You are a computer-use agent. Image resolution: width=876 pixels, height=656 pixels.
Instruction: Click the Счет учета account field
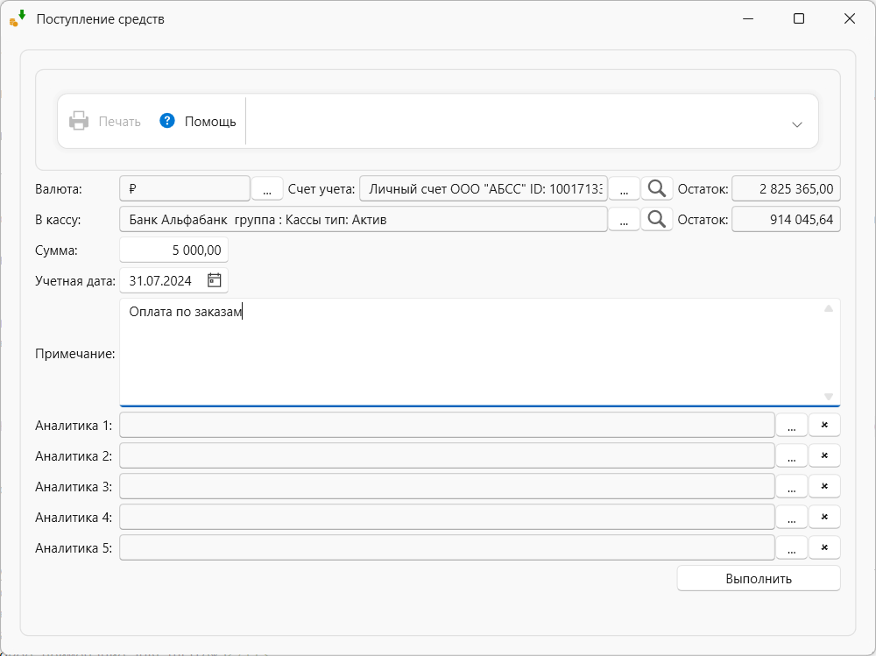484,189
